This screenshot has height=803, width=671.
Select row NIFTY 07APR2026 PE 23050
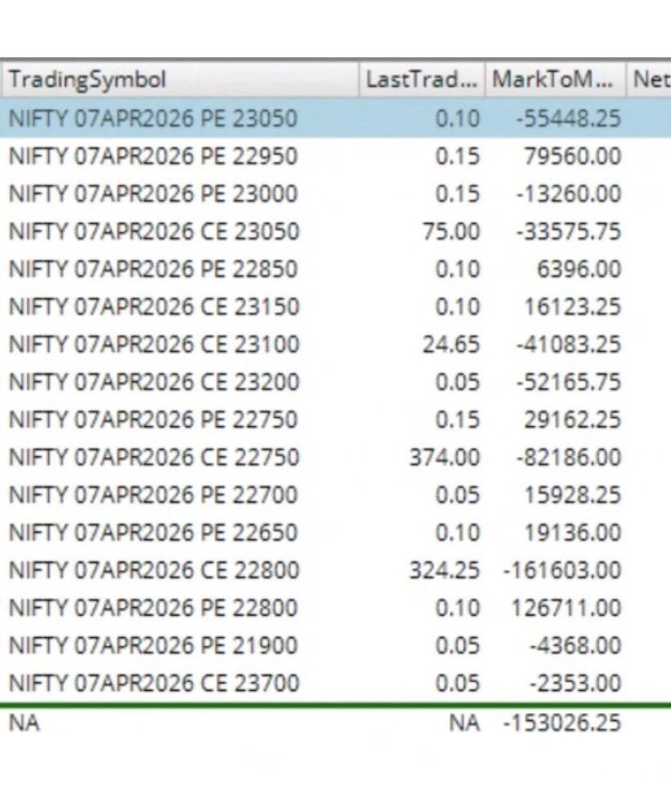[335, 119]
